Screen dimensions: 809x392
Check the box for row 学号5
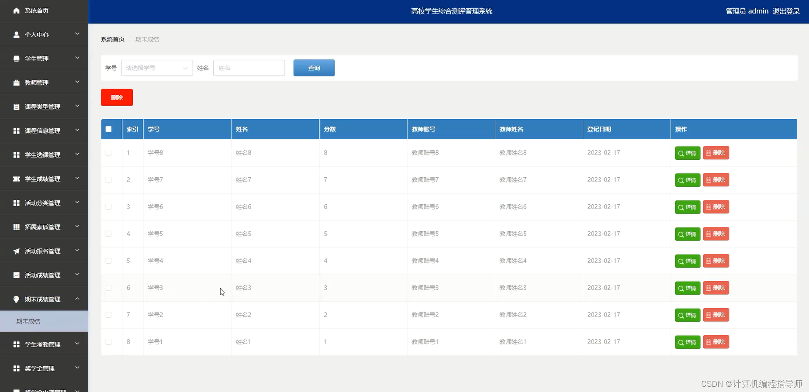(109, 234)
